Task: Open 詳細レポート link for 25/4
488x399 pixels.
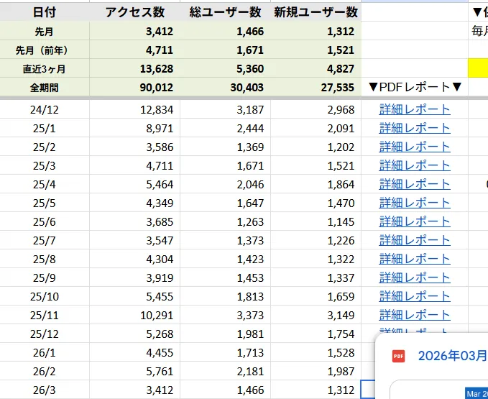Action: (x=415, y=184)
